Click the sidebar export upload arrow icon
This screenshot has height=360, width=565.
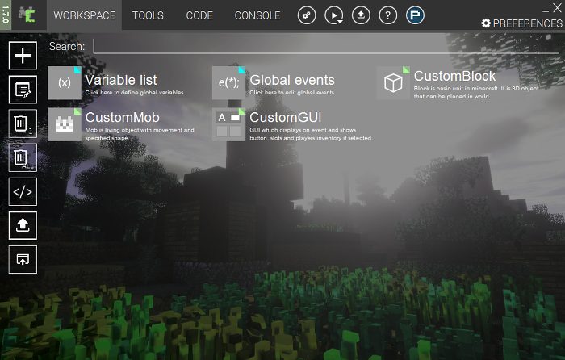tap(23, 225)
